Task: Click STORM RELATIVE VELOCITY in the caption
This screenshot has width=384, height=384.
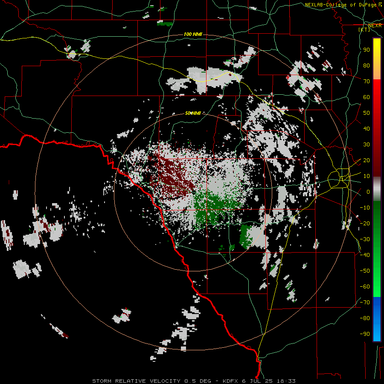Action: pyautogui.click(x=135, y=381)
